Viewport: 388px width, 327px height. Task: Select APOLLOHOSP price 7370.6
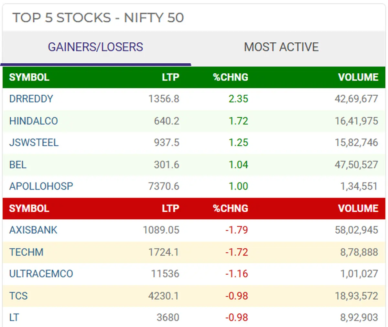pos(164,186)
